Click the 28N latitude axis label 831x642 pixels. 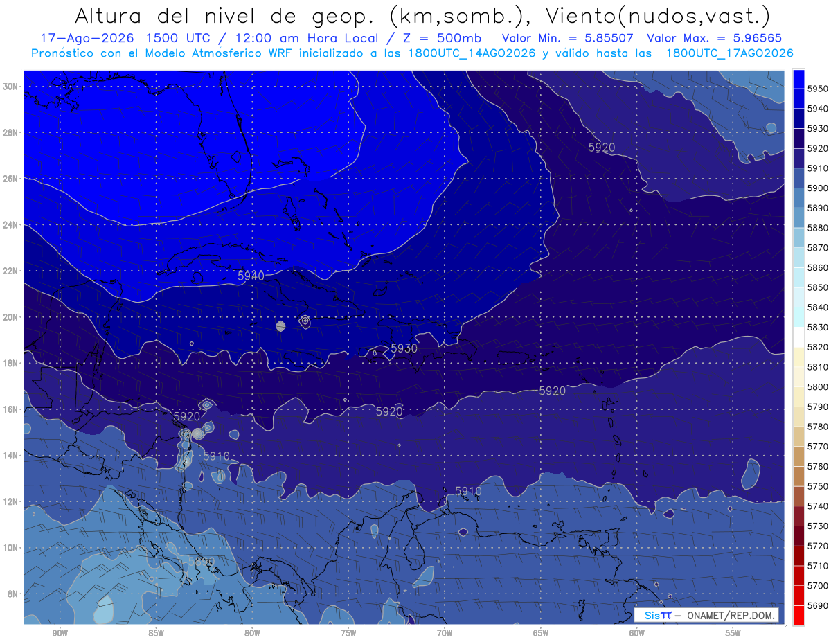(x=11, y=132)
